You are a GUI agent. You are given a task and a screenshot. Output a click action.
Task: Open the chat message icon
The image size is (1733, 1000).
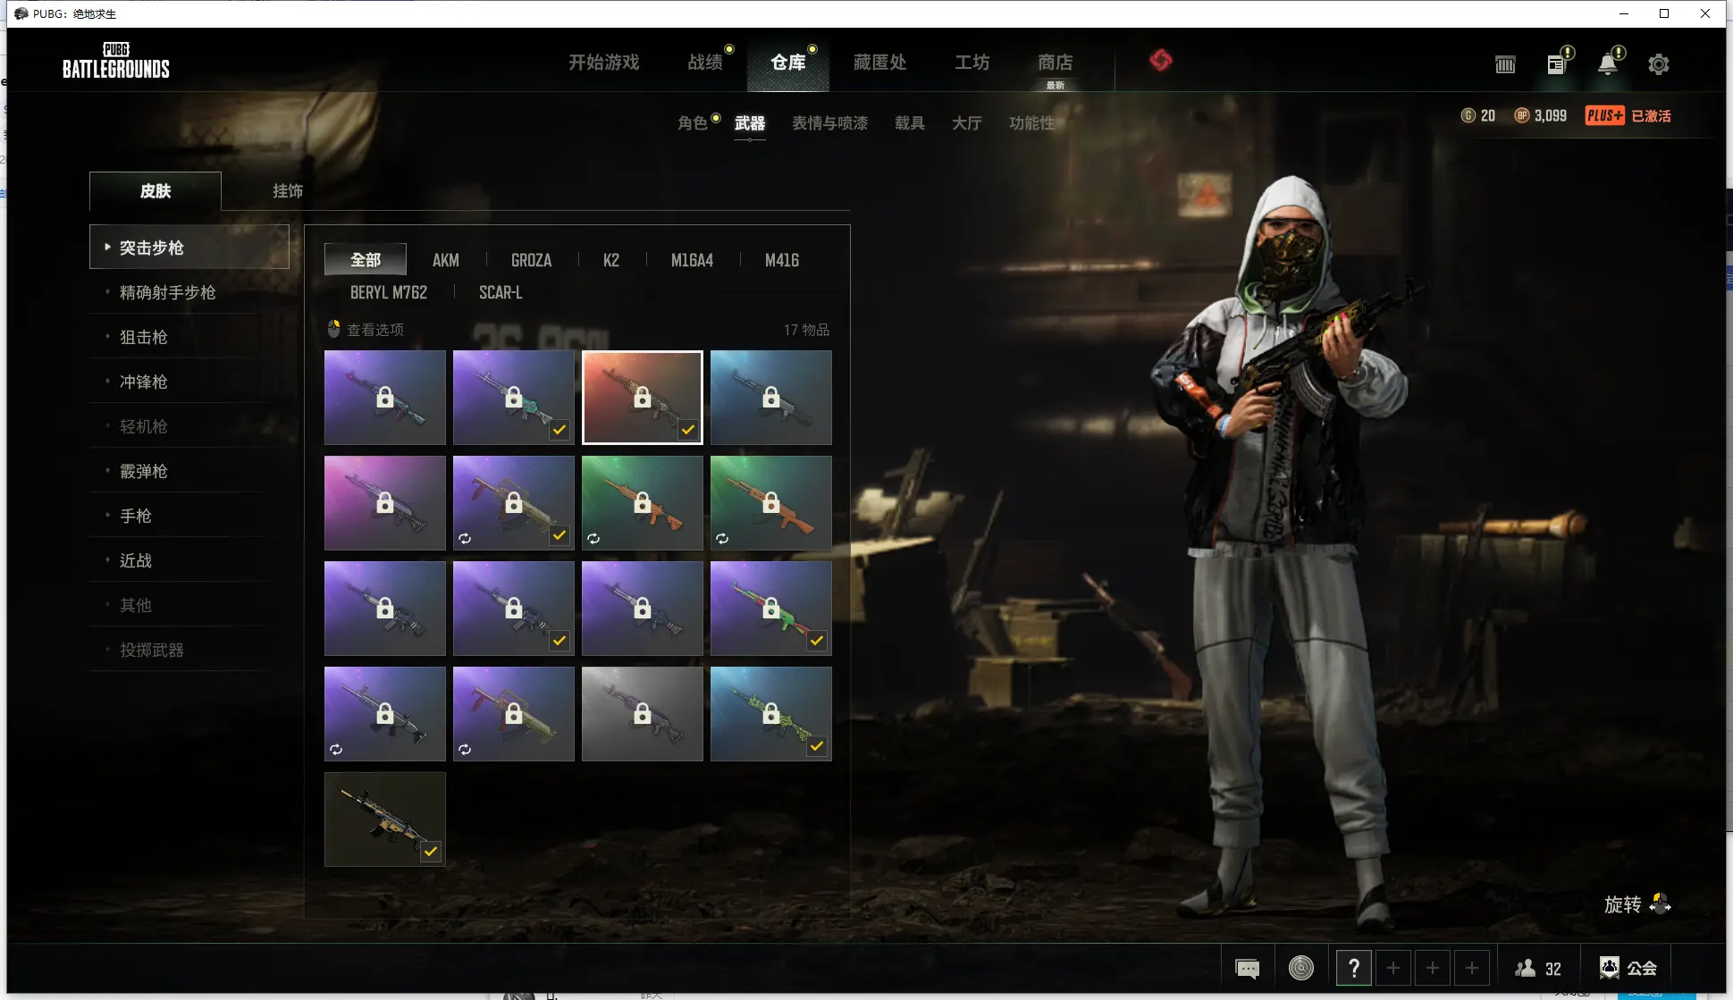click(1247, 968)
